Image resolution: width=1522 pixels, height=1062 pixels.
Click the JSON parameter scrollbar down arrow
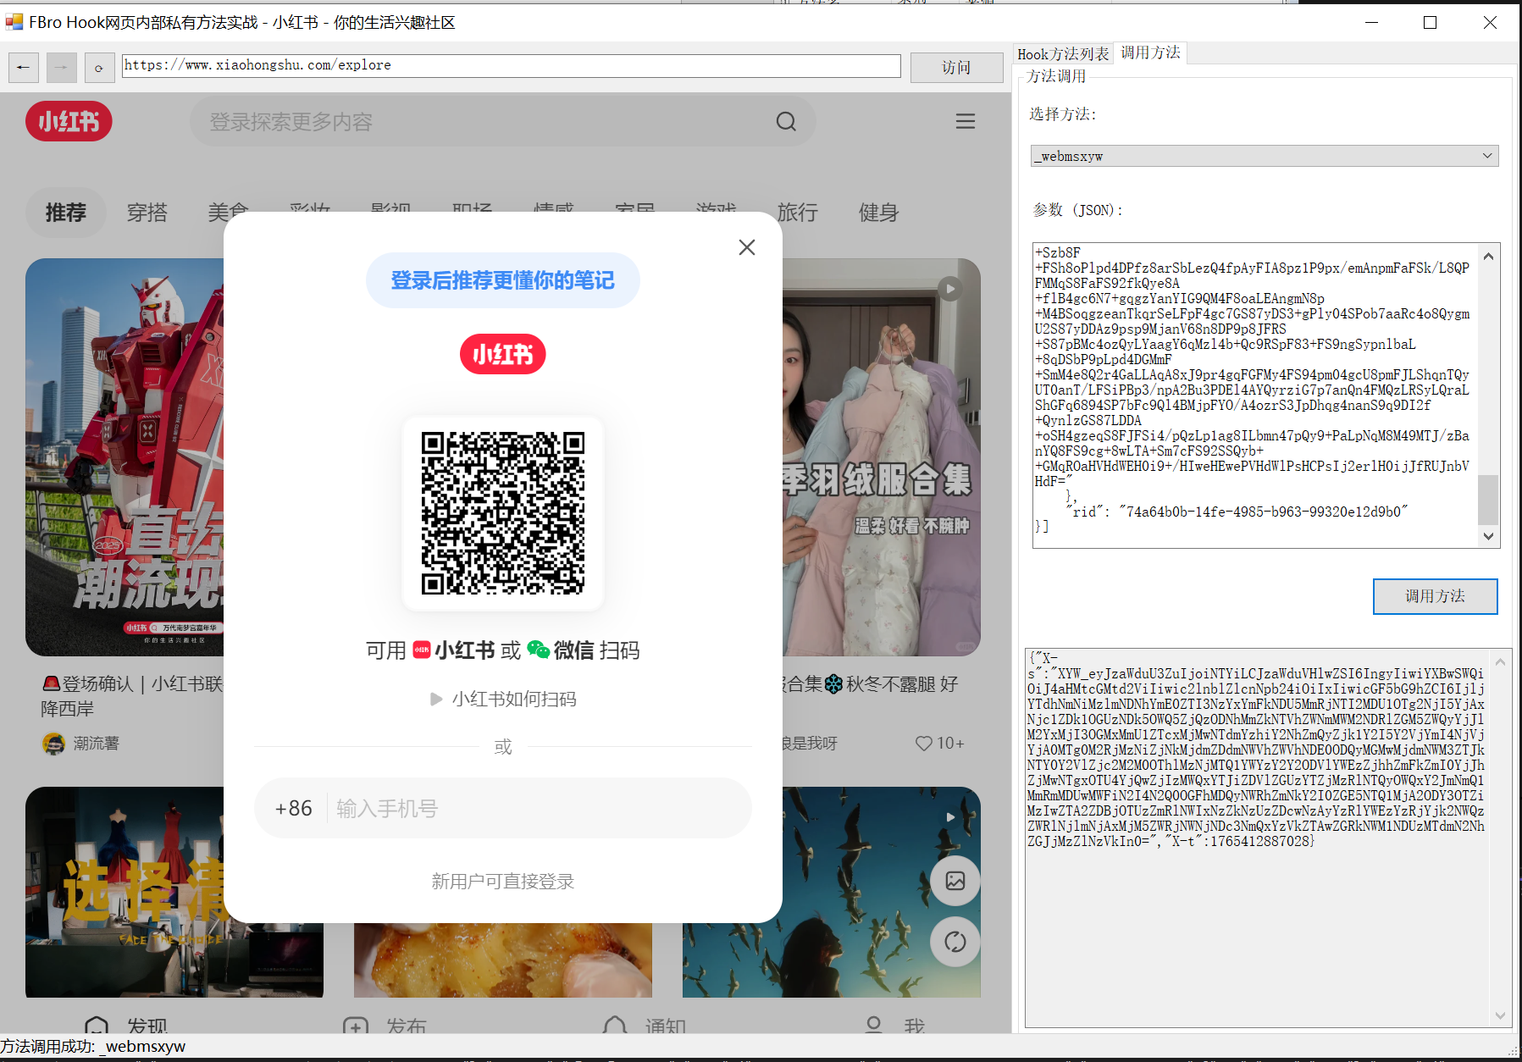pyautogui.click(x=1489, y=536)
